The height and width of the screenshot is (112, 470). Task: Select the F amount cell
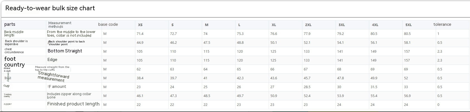point(57,86)
